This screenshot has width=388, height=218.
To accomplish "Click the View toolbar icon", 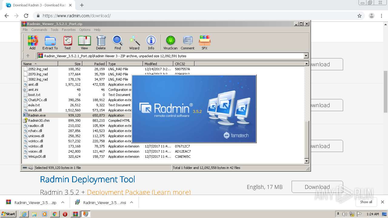I will [84, 43].
